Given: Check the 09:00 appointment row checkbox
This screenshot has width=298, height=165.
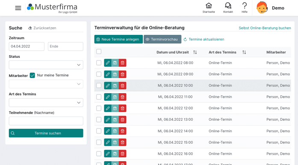Looking at the screenshot, I should pos(99,74).
